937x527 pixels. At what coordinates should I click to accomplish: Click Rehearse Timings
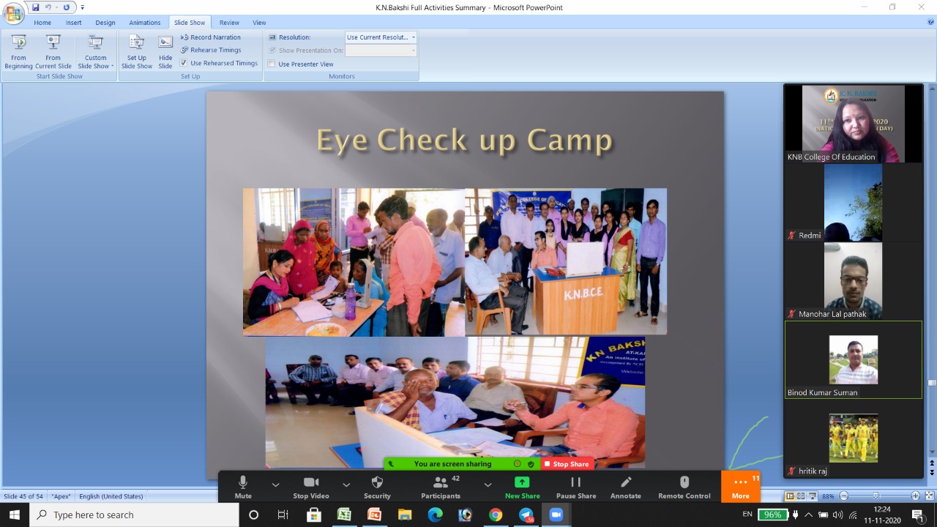tap(211, 50)
